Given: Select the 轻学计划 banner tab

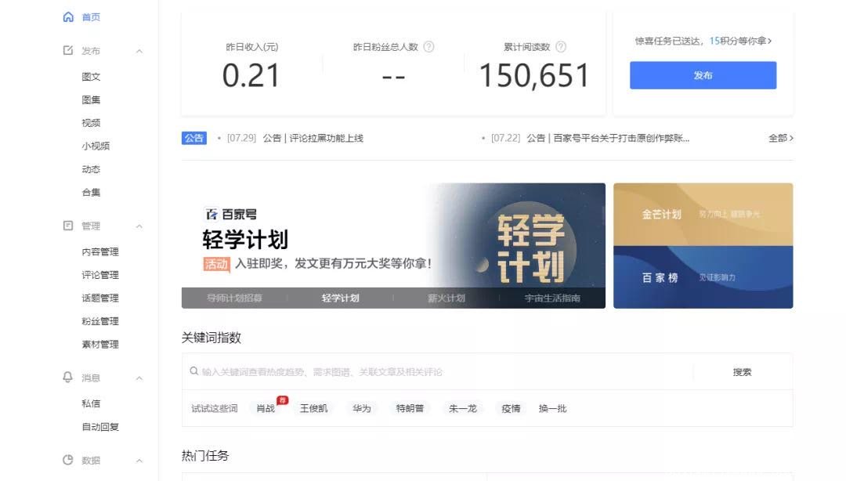Looking at the screenshot, I should click(x=341, y=298).
